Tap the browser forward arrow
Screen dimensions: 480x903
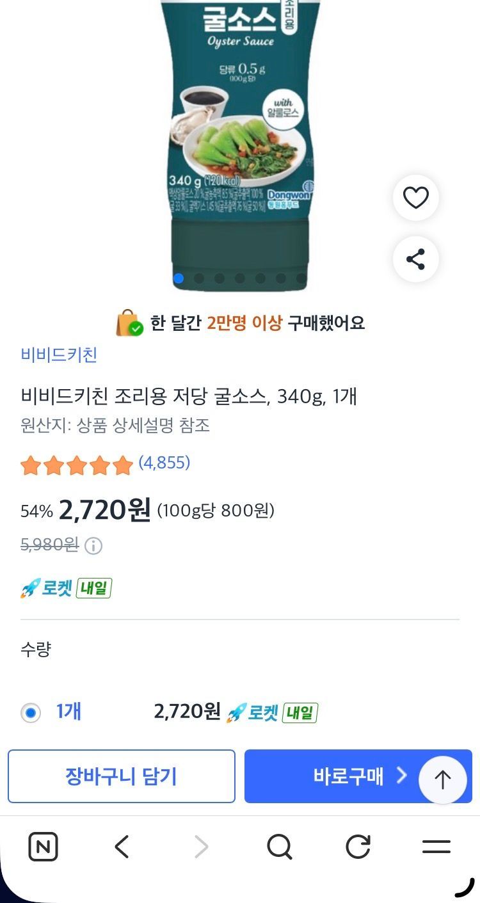(x=201, y=847)
